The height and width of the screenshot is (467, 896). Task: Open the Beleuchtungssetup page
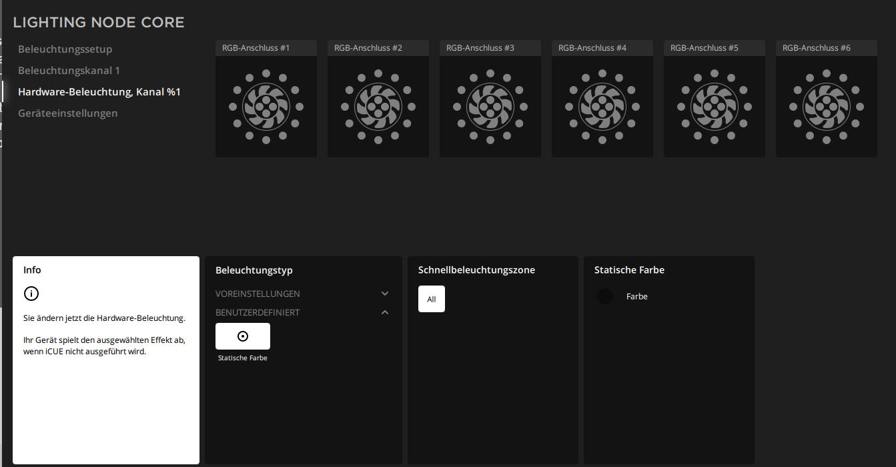65,49
